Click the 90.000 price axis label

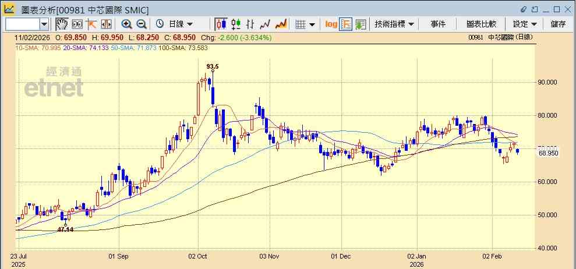tap(547, 82)
